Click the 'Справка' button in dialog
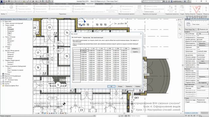 point(138,86)
